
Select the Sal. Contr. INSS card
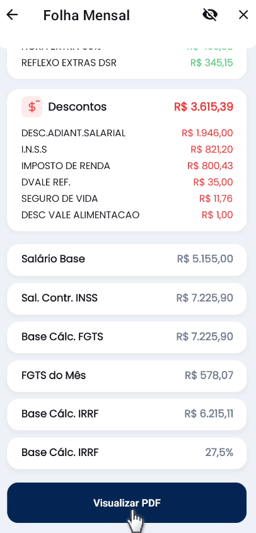(127, 298)
